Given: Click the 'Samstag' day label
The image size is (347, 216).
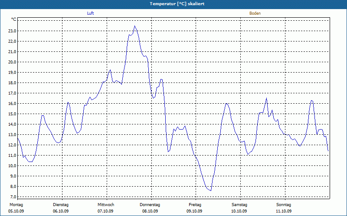Looking at the screenshot, I should [239, 205].
